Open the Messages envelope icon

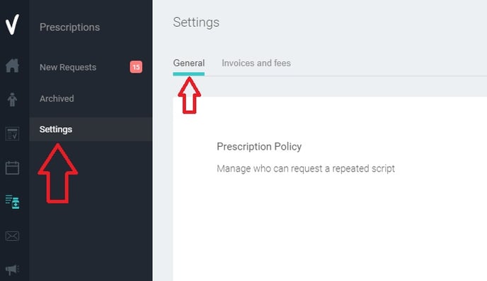coord(12,236)
